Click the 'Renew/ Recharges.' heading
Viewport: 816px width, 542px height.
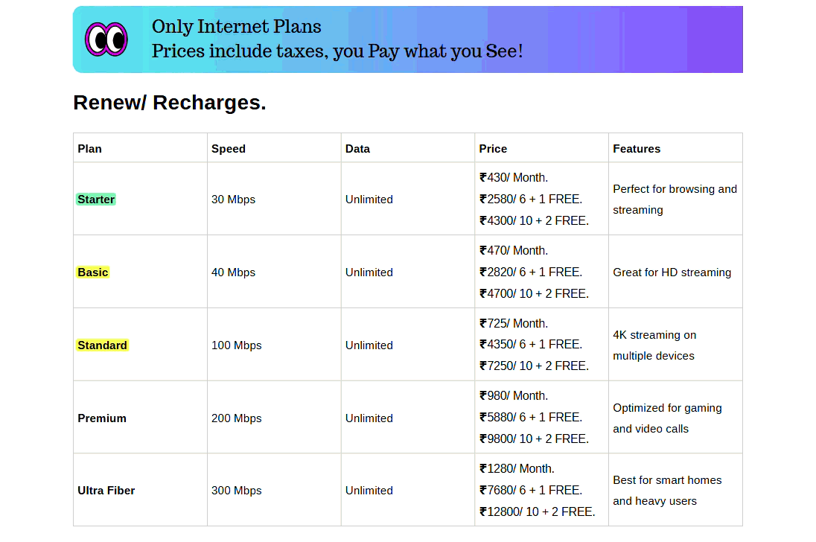169,103
